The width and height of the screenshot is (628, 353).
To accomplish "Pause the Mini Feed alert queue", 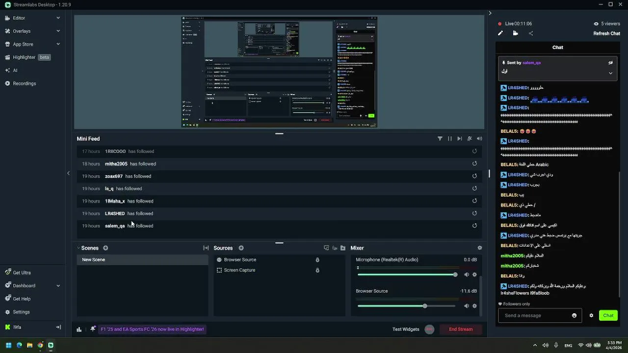I will tap(449, 139).
